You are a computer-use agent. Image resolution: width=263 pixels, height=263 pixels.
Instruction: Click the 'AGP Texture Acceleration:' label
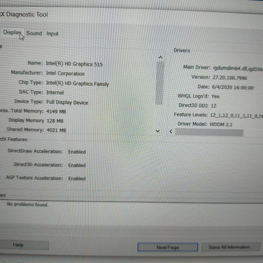click(35, 178)
